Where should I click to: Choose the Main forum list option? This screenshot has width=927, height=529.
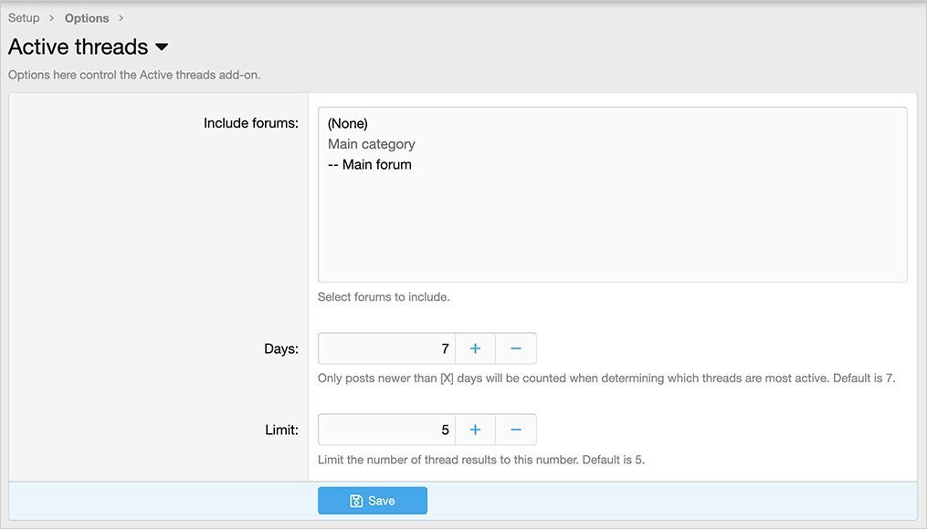(370, 165)
